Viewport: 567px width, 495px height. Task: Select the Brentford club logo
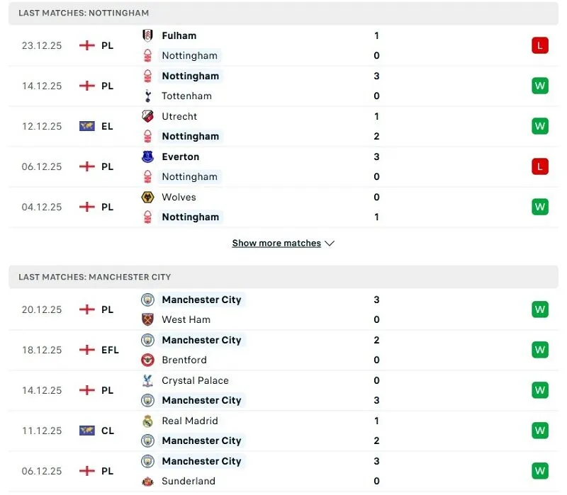[x=148, y=360]
